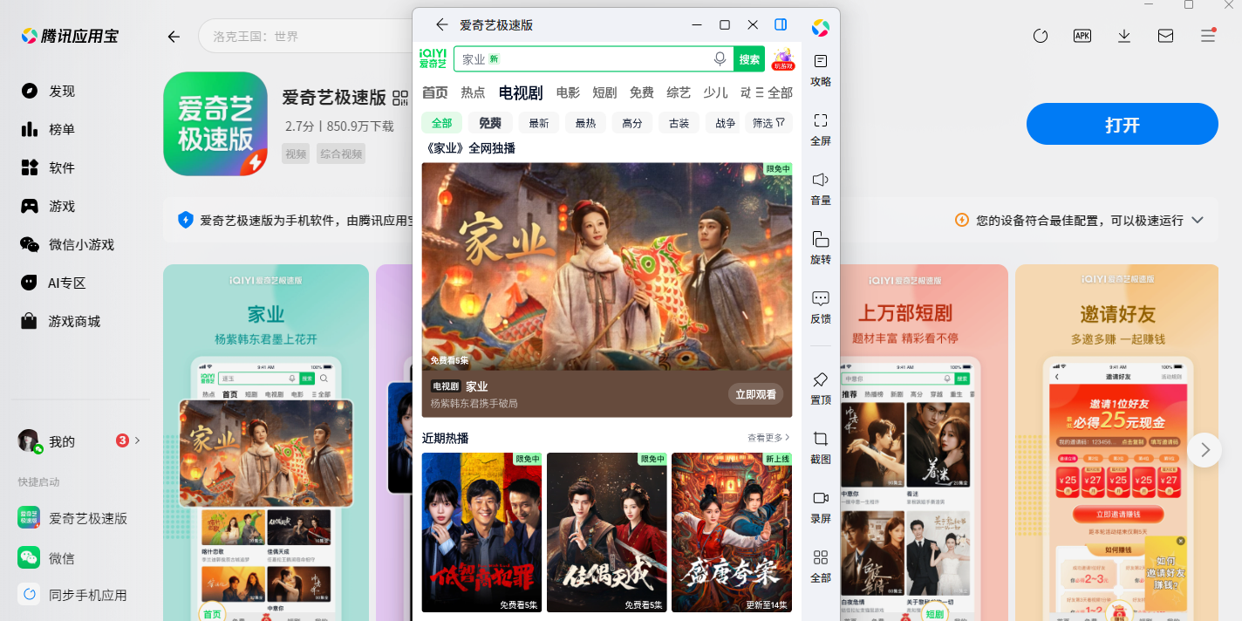Select the 古装 filter chip

pos(679,123)
